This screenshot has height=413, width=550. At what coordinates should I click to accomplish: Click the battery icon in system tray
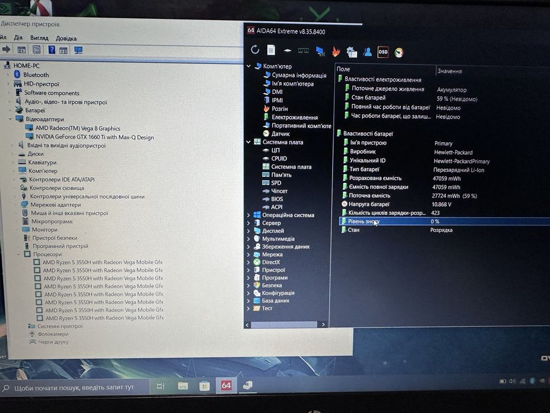point(502,381)
